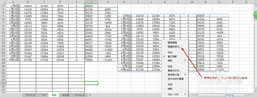The image size is (257, 97).
Task: Click cell G7 containing -4058
Action: click(x=108, y=23)
